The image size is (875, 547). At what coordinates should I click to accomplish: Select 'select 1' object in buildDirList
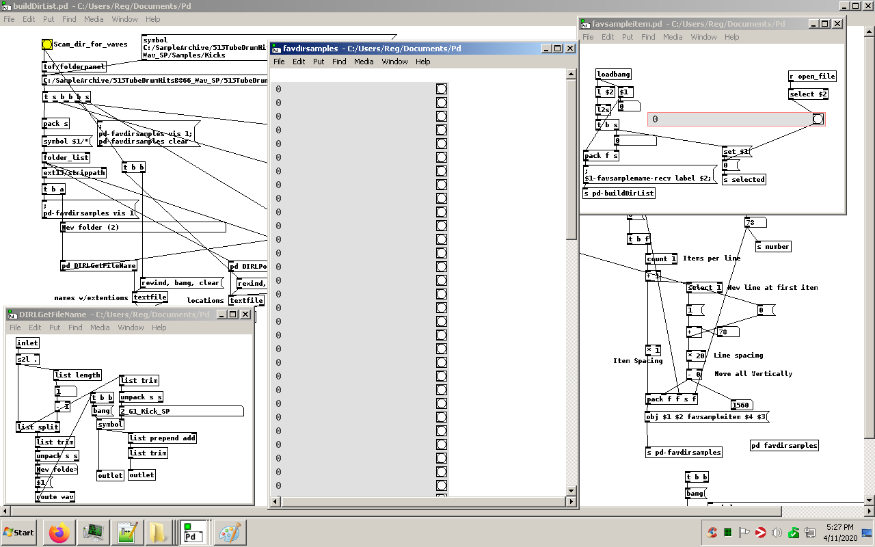[x=704, y=288]
